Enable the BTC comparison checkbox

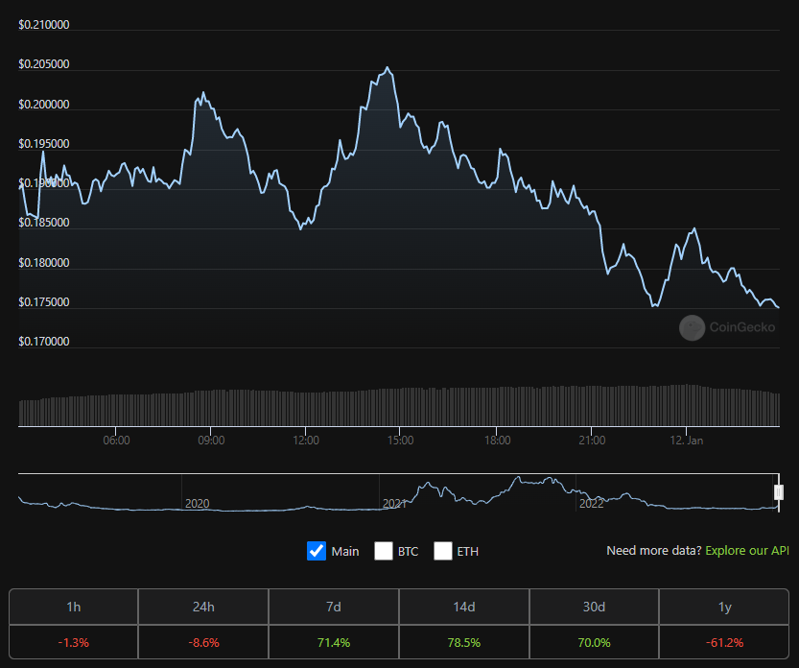pos(384,551)
